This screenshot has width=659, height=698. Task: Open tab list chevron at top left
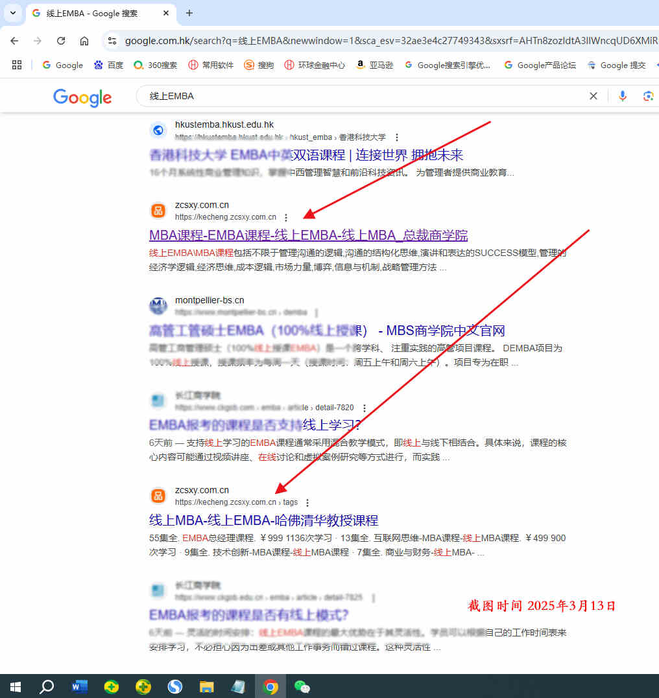[12, 13]
